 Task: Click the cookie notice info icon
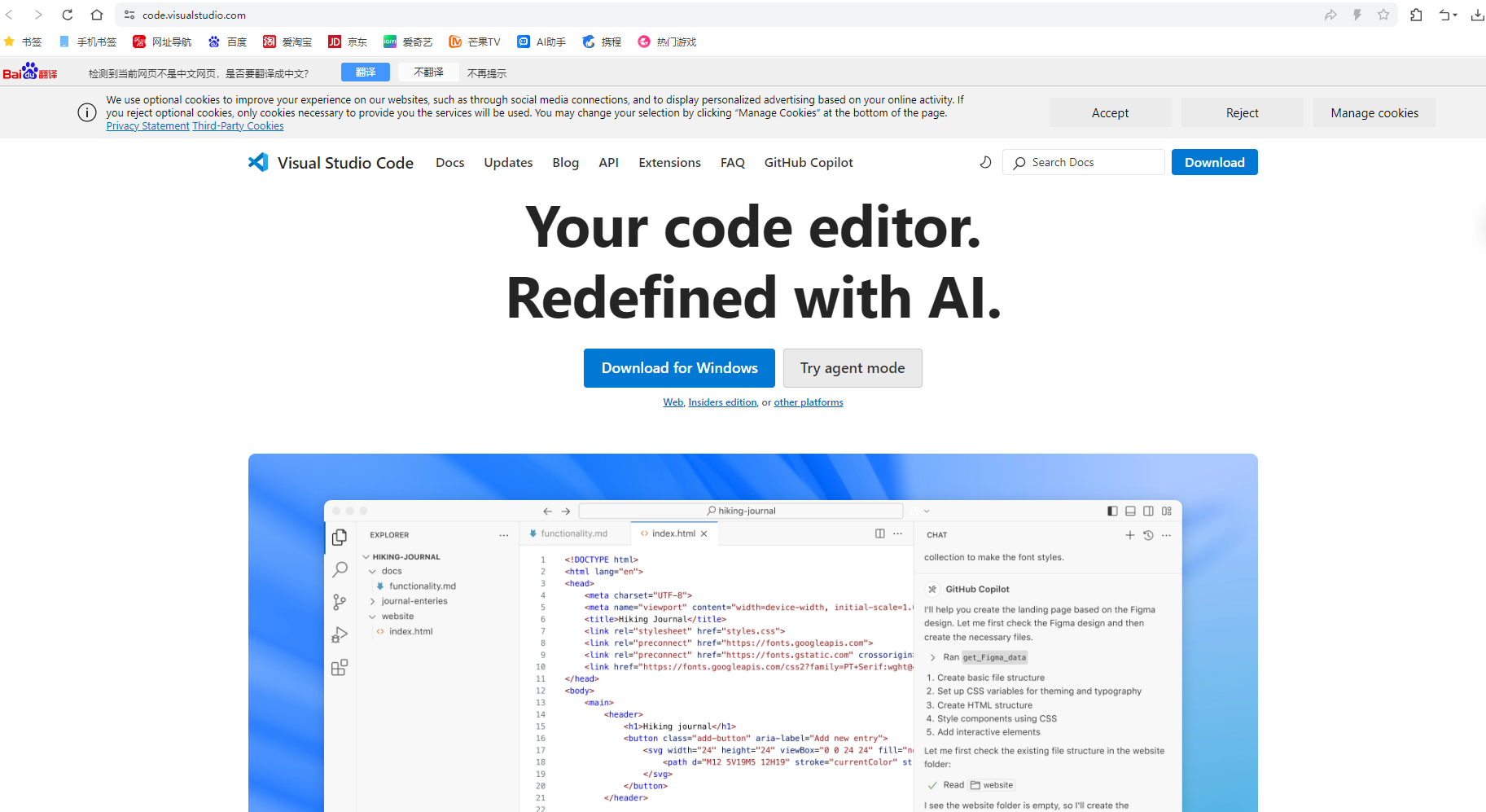pyautogui.click(x=87, y=112)
